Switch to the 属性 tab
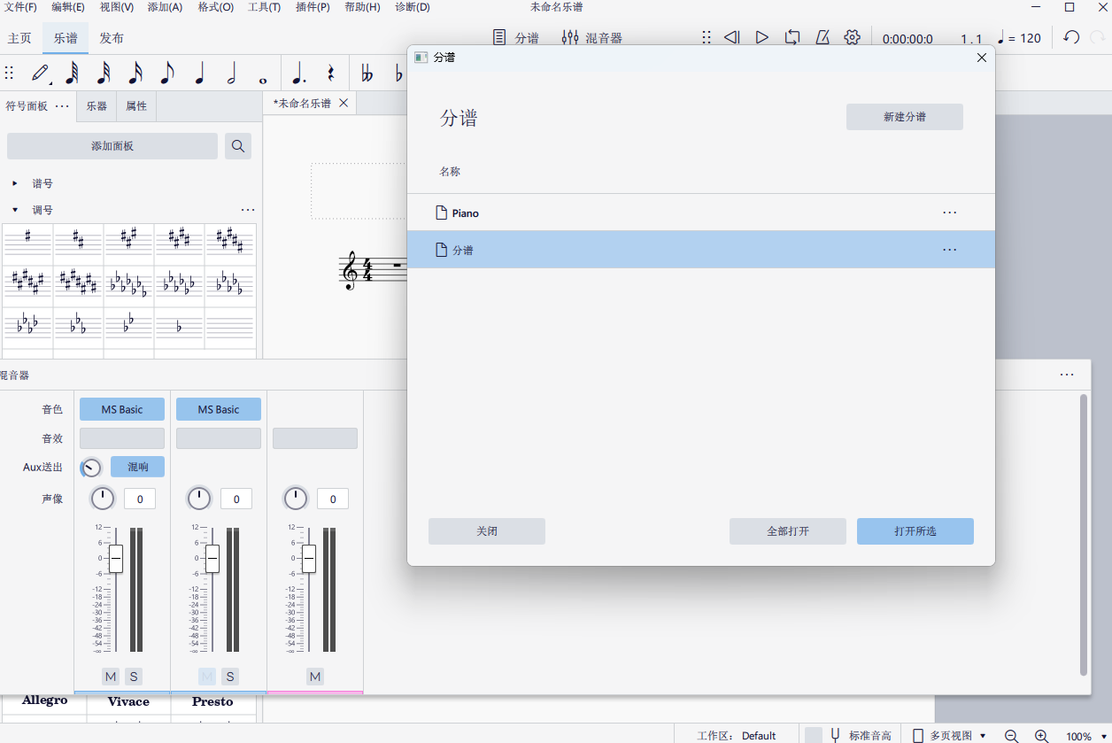 pos(136,106)
